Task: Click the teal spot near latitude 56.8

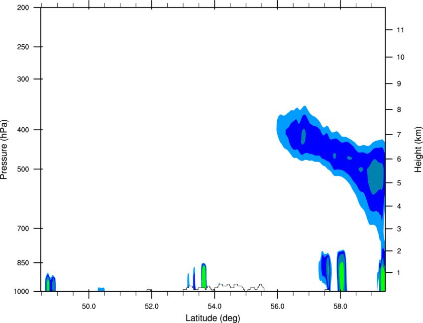Action: click(x=304, y=137)
